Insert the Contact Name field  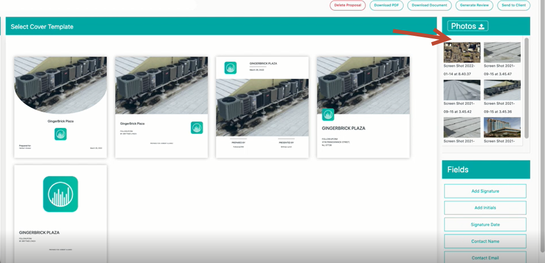click(485, 241)
